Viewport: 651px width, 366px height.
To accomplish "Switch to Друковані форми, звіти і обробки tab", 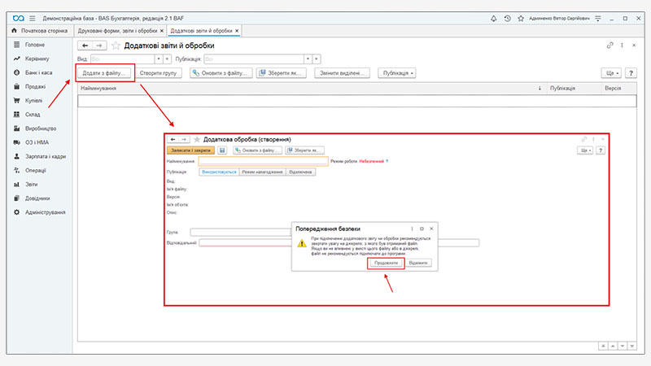I will [x=119, y=31].
